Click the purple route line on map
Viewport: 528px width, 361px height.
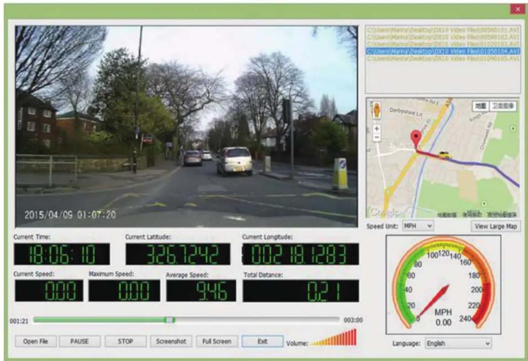tap(485, 165)
